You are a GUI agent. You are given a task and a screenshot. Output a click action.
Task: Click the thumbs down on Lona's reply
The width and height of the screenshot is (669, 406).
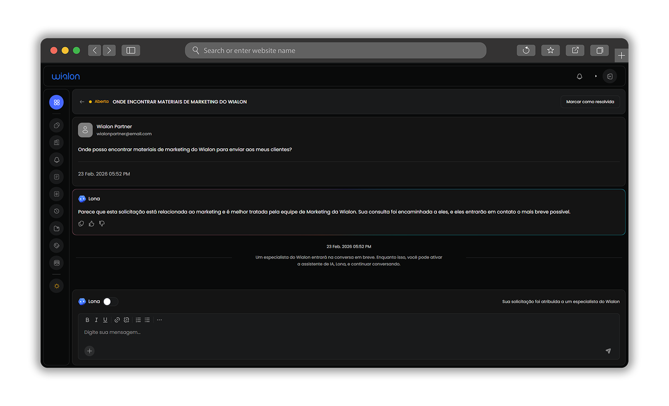coord(102,224)
